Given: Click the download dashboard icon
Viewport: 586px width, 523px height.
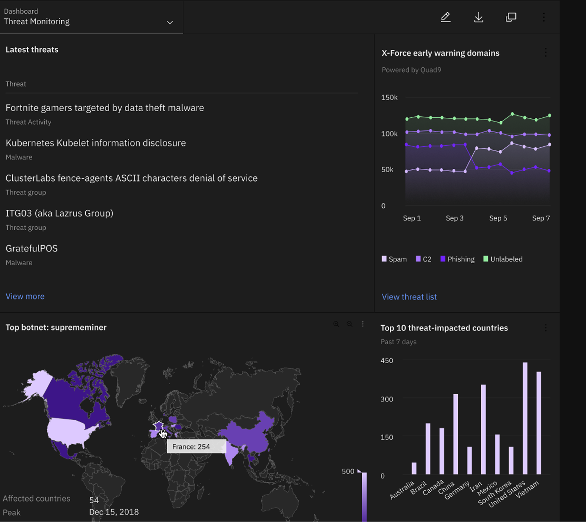Looking at the screenshot, I should pos(478,17).
